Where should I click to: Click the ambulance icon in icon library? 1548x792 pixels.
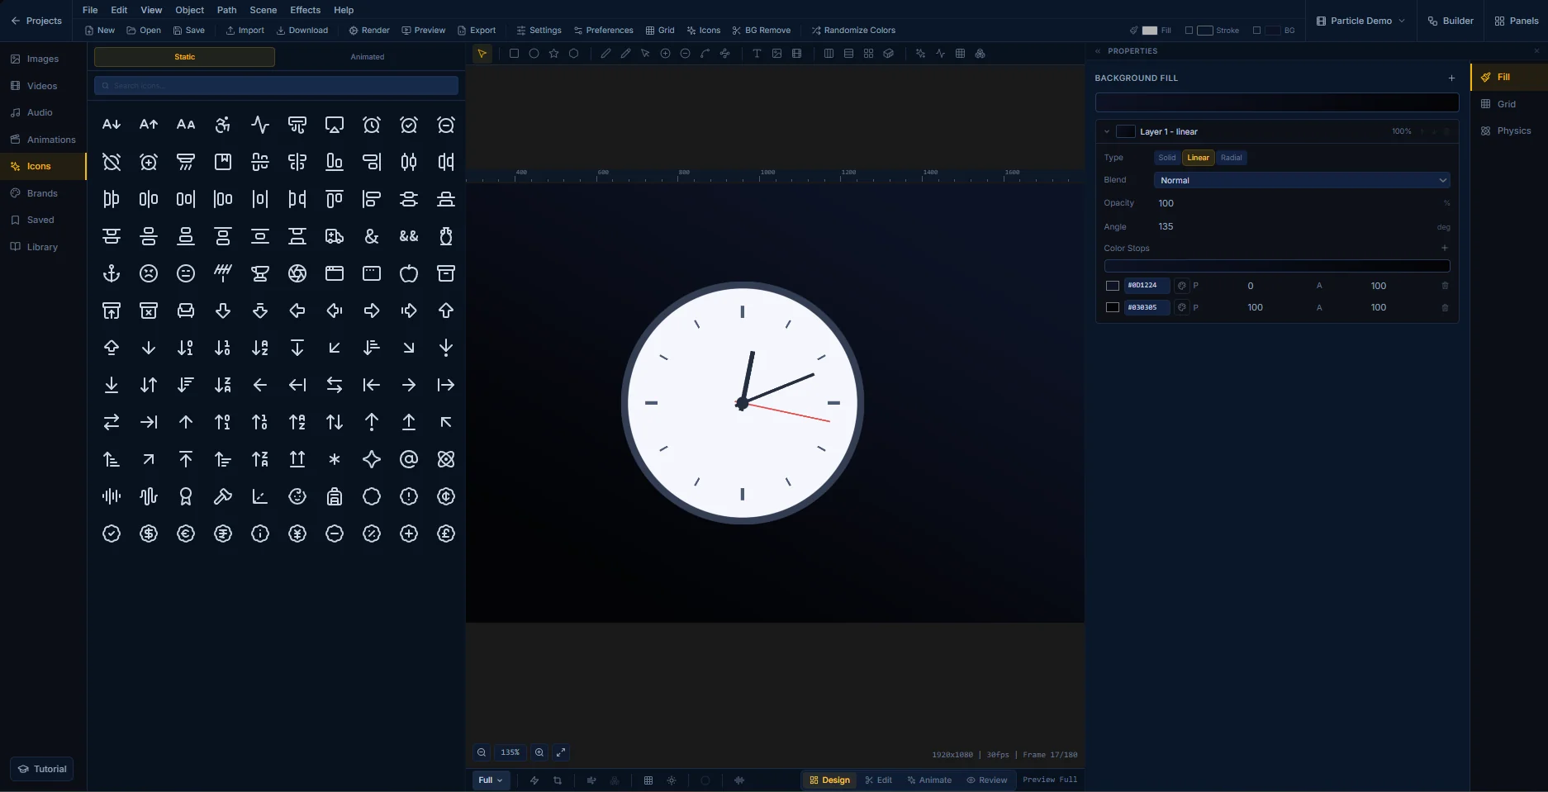pyautogui.click(x=335, y=236)
